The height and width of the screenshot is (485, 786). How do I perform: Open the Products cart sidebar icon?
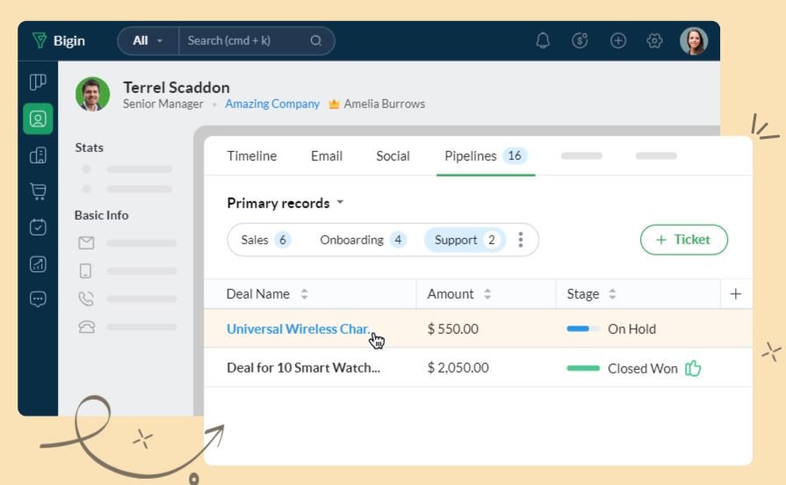[38, 191]
